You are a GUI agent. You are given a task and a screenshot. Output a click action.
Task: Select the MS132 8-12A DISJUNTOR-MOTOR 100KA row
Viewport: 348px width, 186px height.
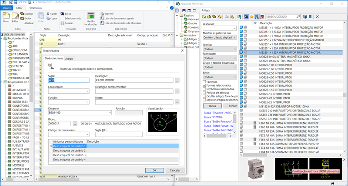pyautogui.click(x=291, y=106)
